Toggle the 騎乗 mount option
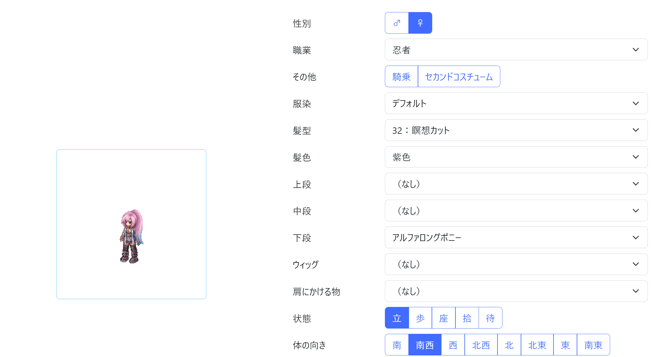 point(401,76)
